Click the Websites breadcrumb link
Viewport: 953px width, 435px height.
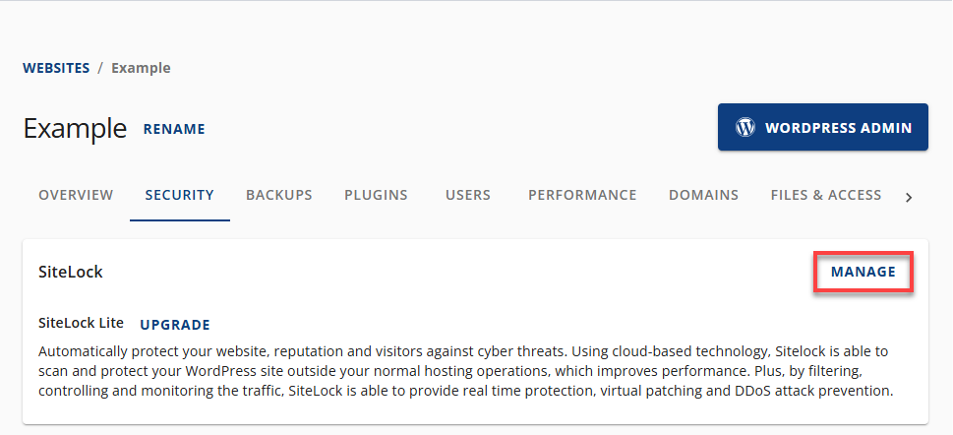56,68
